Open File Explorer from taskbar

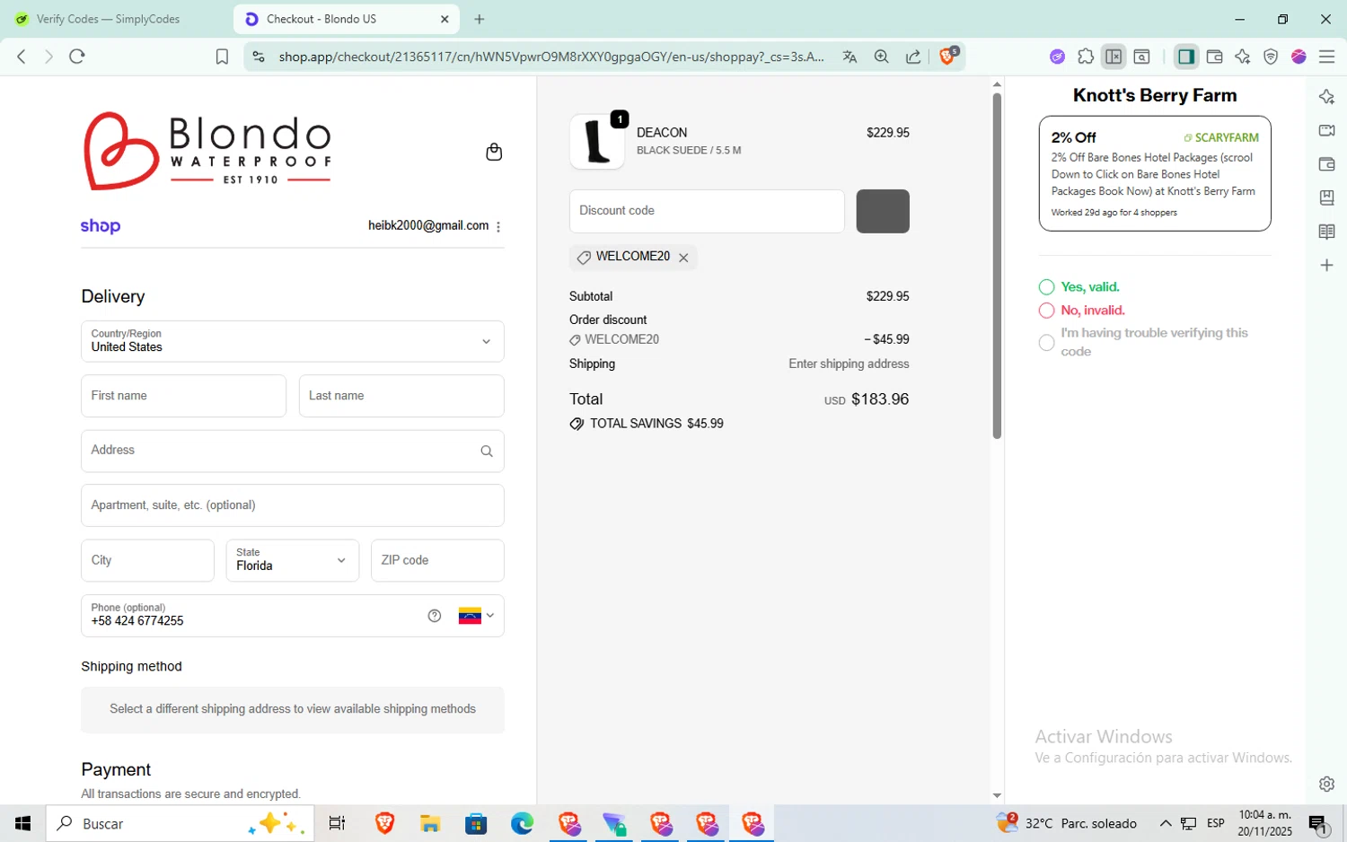pyautogui.click(x=430, y=823)
